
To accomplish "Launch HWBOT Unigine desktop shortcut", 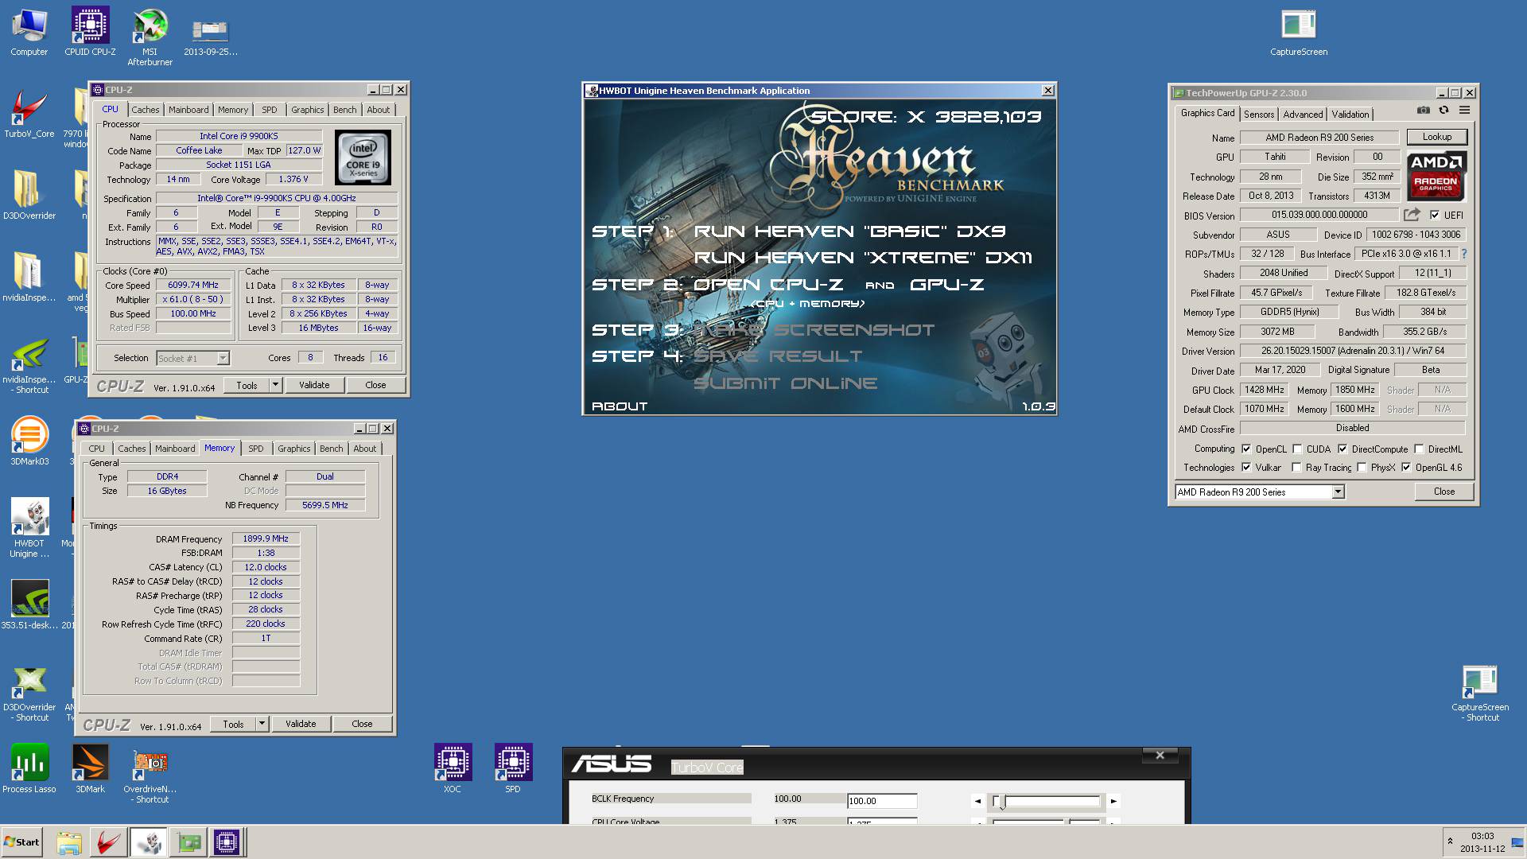I will pos(30,527).
